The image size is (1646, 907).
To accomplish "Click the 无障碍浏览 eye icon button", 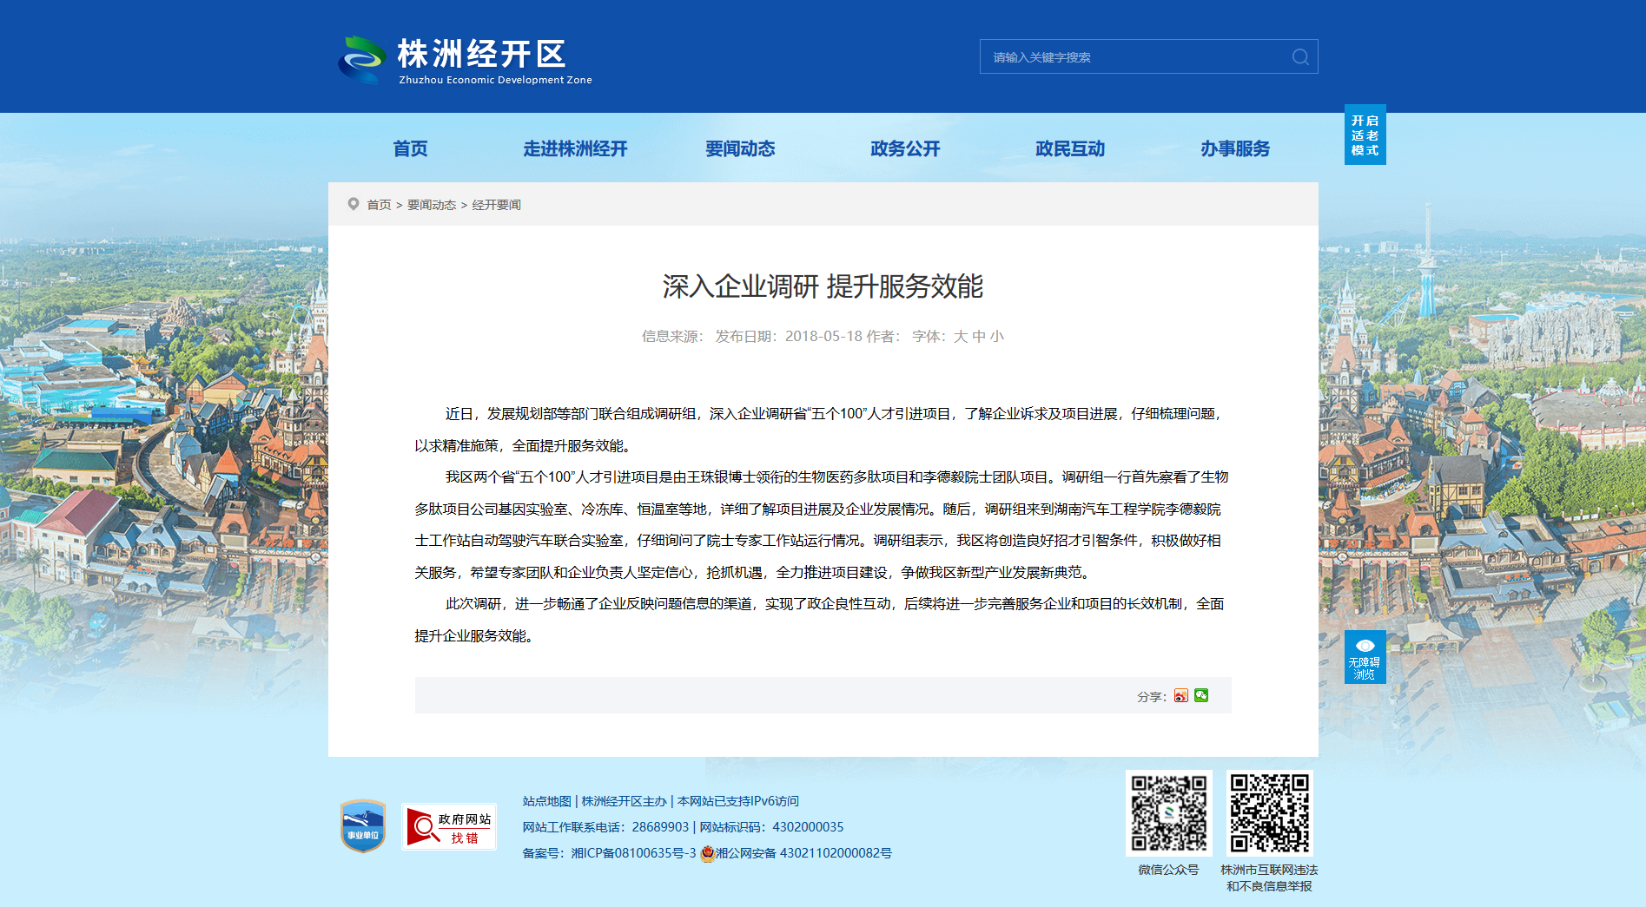I will [1365, 657].
